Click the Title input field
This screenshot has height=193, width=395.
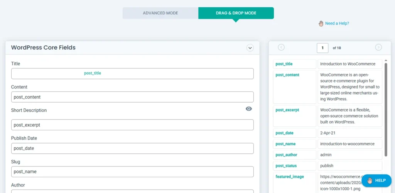point(132,73)
